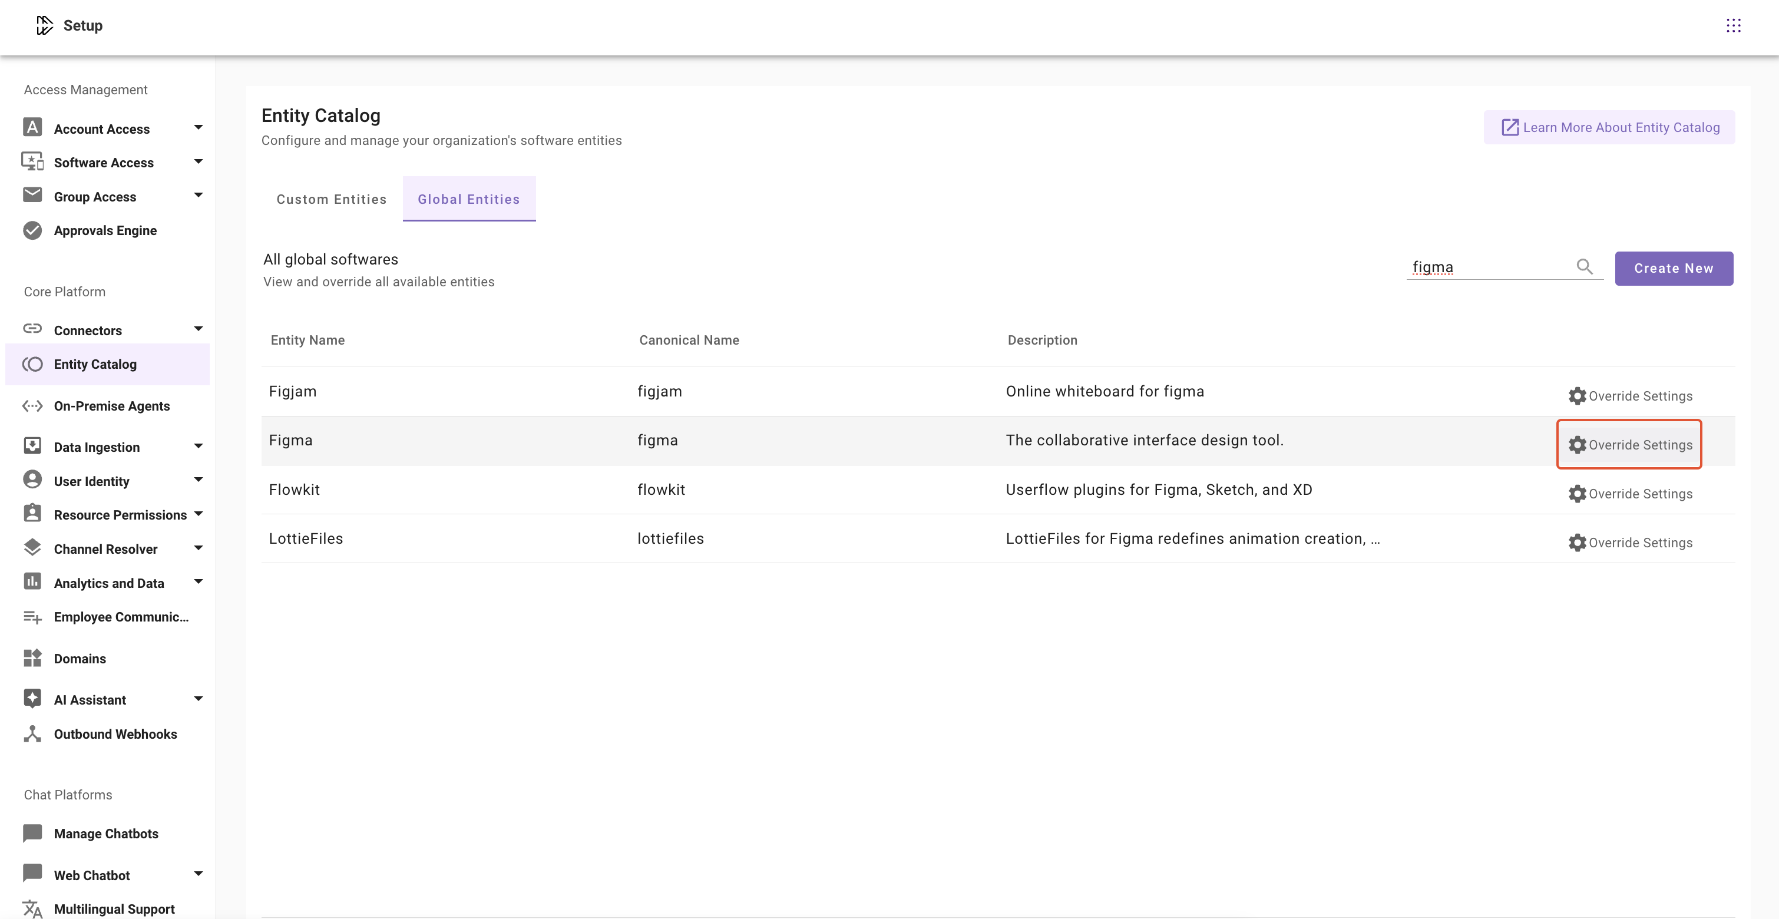Click the Entity Name column header
The height and width of the screenshot is (919, 1779).
pos(307,340)
